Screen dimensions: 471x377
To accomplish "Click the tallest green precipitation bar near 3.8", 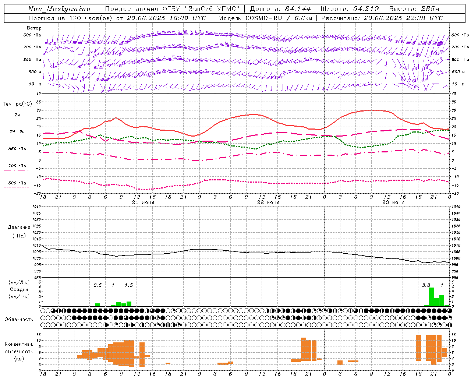I will 432,297.
